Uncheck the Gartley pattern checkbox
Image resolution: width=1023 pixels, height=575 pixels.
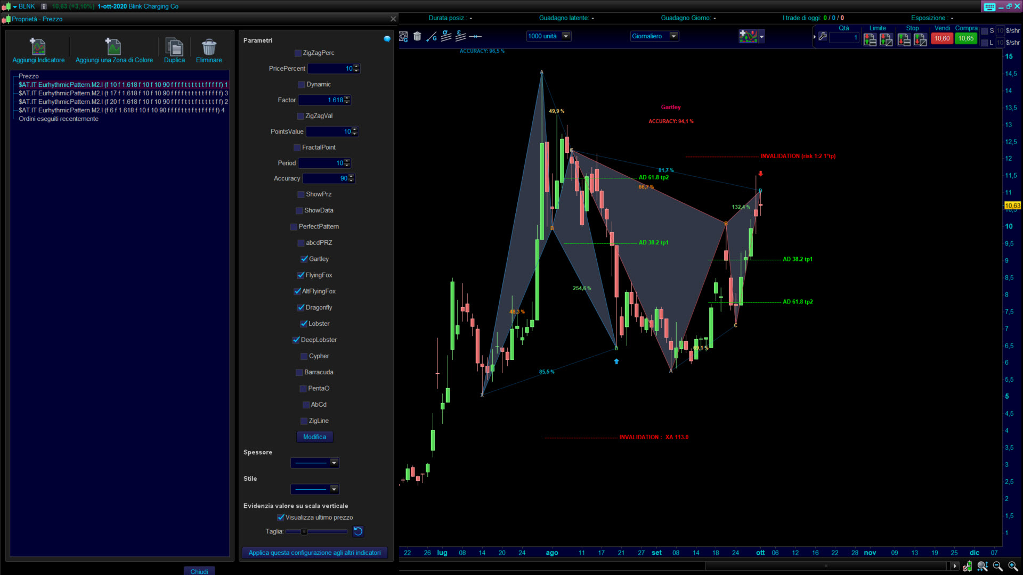(x=304, y=259)
